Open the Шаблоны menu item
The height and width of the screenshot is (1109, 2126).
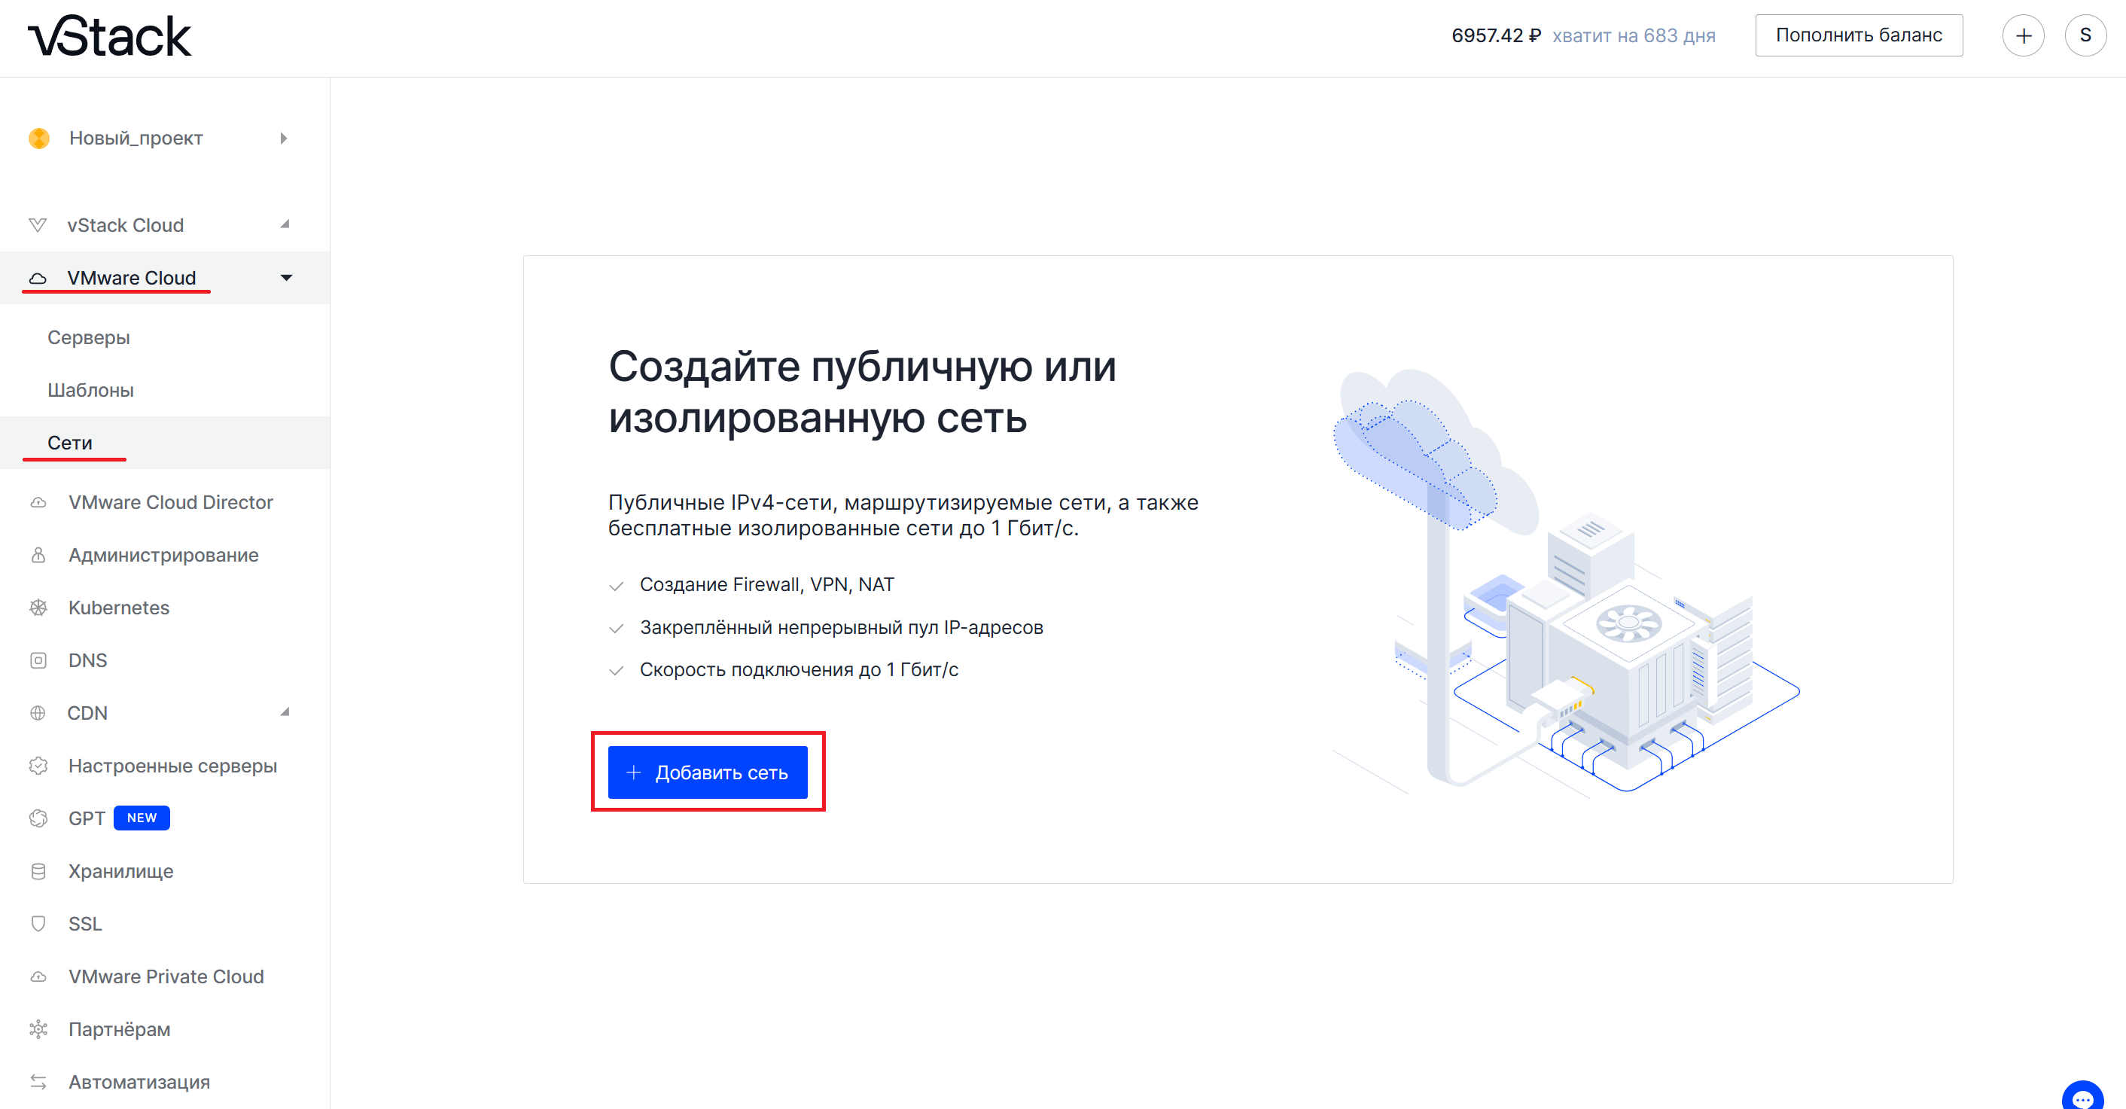(x=90, y=390)
